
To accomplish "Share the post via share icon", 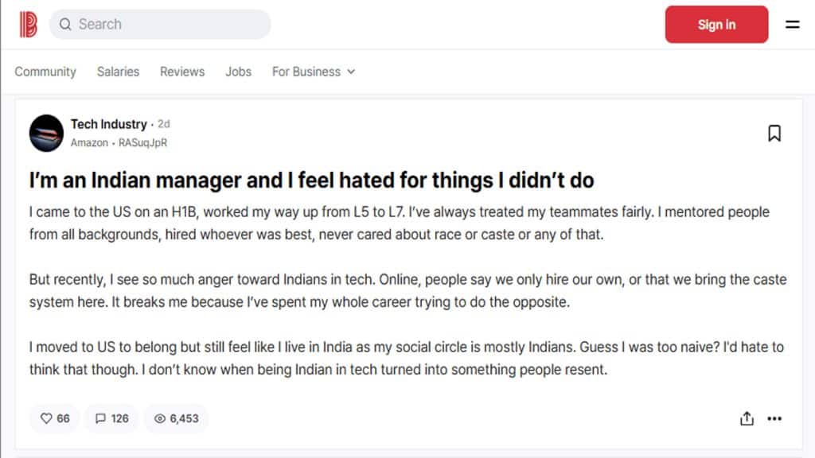I will [x=747, y=418].
